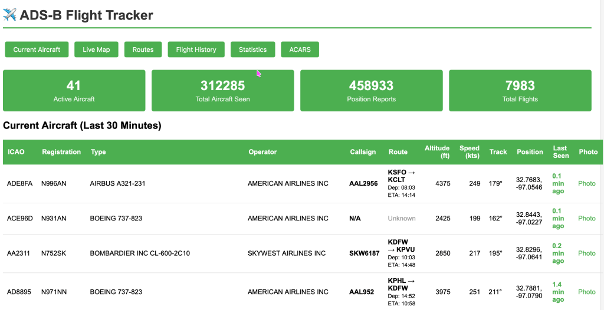Click the Unknown route cell
The image size is (604, 310).
[x=402, y=218]
